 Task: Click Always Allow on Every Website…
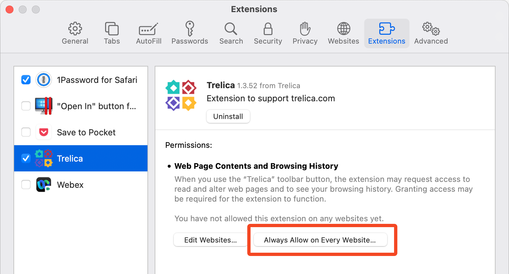click(x=320, y=240)
